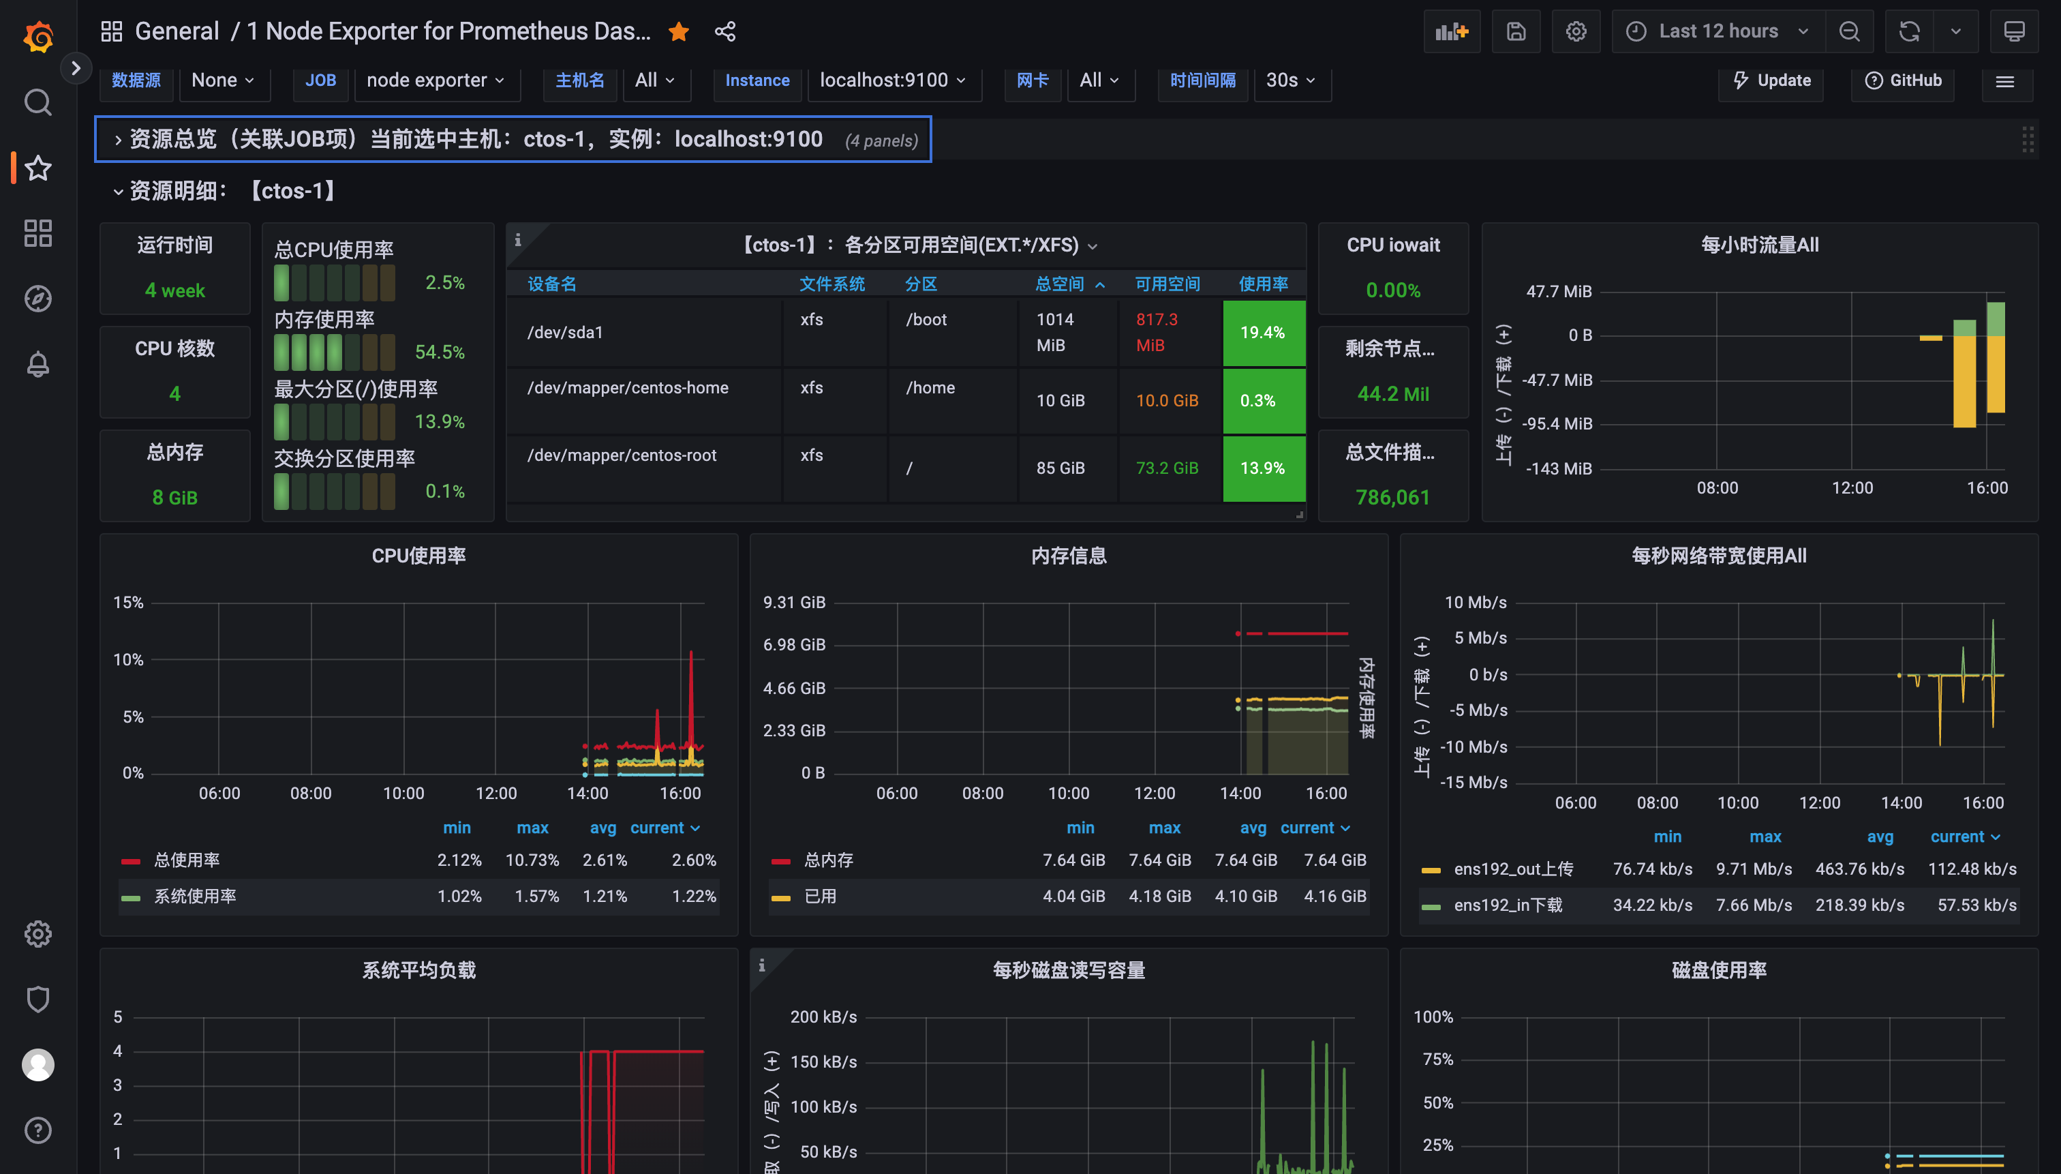Expand the 资源总览 row
The width and height of the screenshot is (2061, 1174).
pyautogui.click(x=513, y=140)
